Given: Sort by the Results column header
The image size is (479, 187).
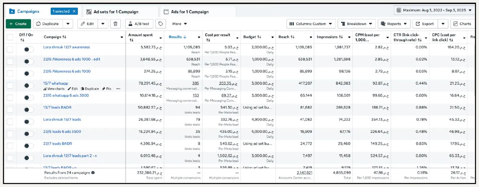Looking at the screenshot, I should coord(178,37).
